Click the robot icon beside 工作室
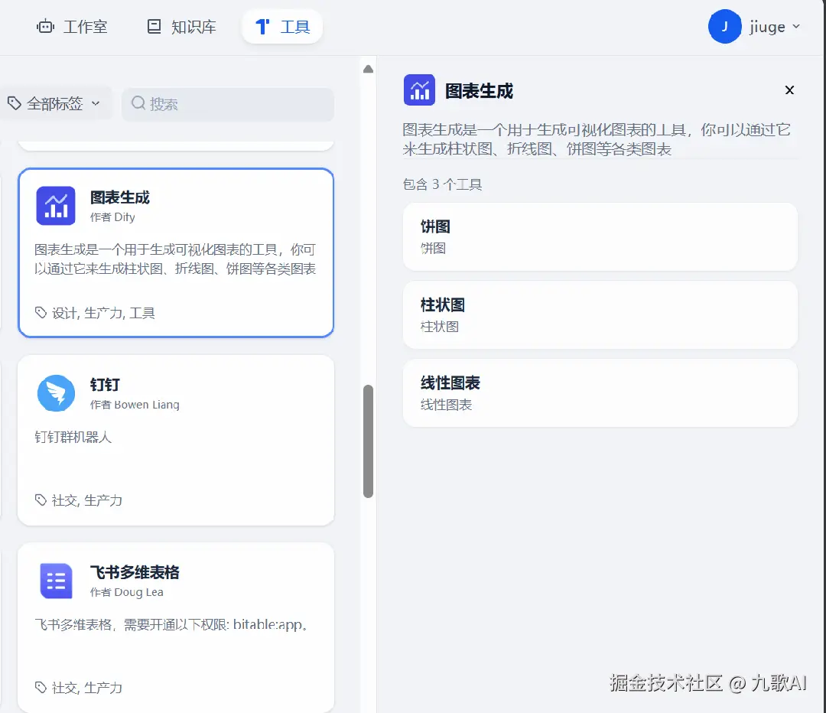The width and height of the screenshot is (826, 713). point(45,26)
